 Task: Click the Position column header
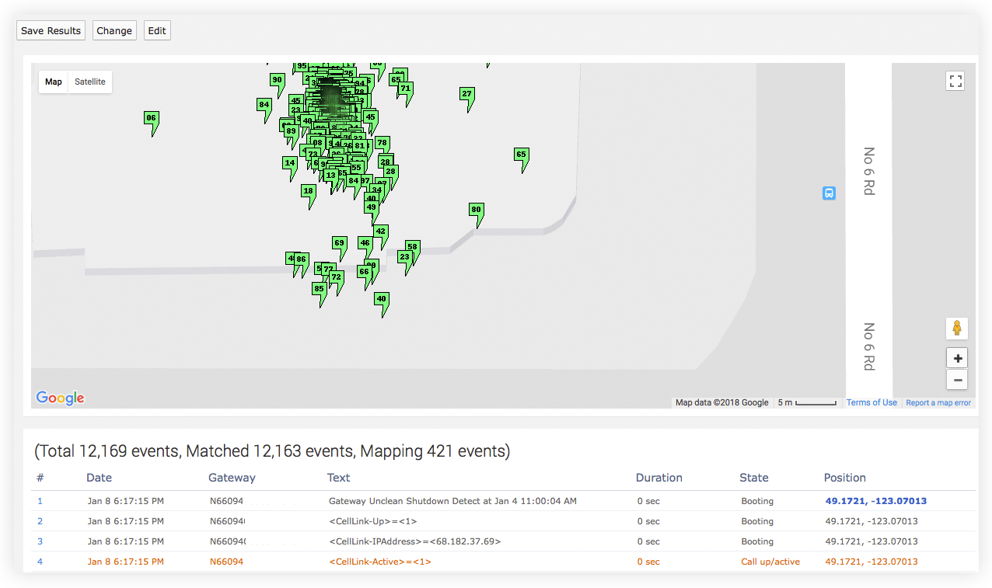point(845,478)
